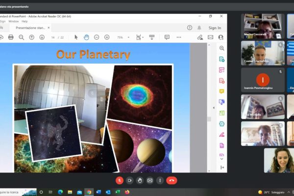Image resolution: width=294 pixels, height=196 pixels.
Task: Click the print icon in Acrobat toolbar
Action: click(11, 37)
